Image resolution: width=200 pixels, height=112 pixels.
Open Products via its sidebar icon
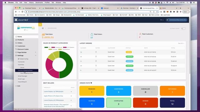pyautogui.click(x=16, y=40)
